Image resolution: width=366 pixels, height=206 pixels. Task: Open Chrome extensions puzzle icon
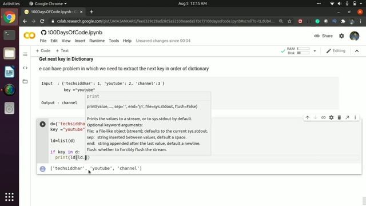point(343,21)
